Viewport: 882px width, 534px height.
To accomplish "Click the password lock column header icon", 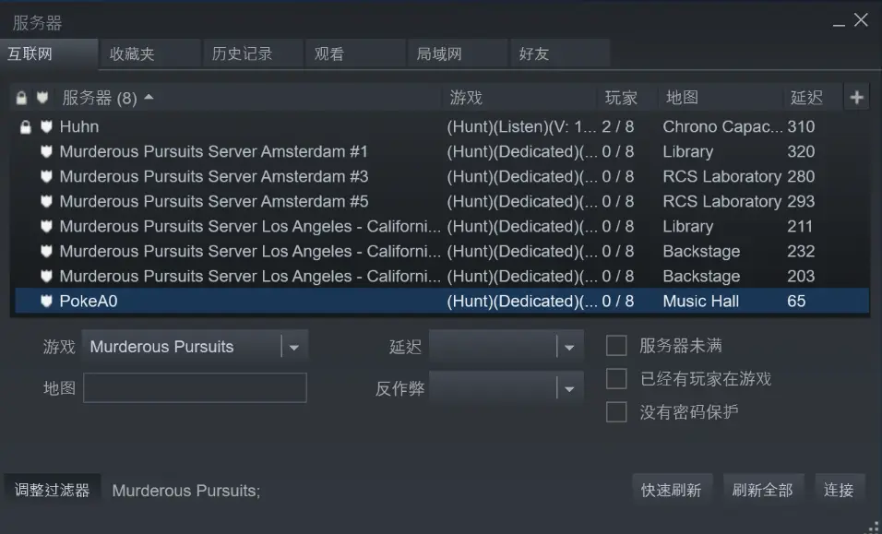I will click(x=21, y=98).
